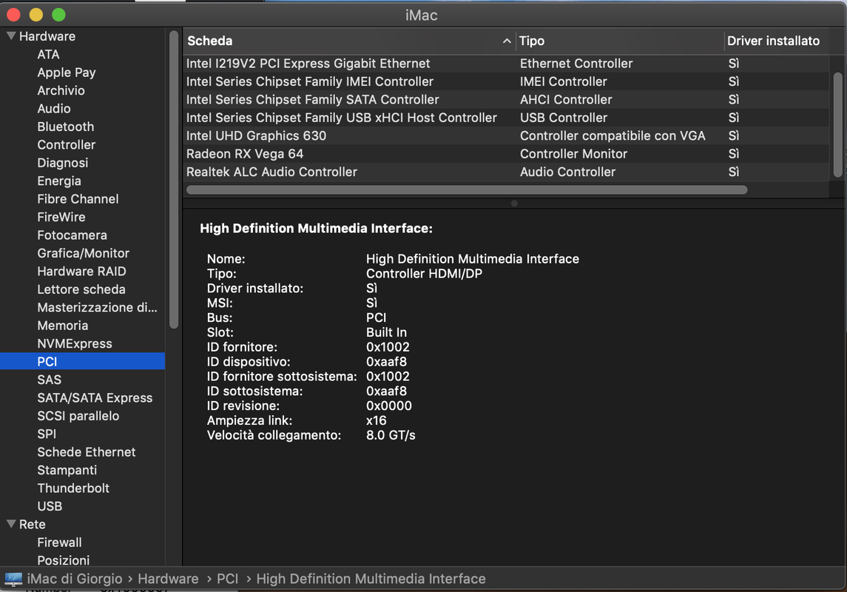Screen dimensions: 847x592
Task: Select Lettore scheda in the sidebar
Action: point(81,289)
